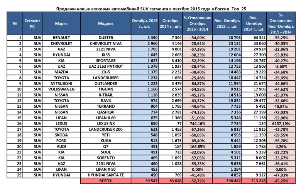
Task: Select the CHEVROLET NIVA model cell
Action: 106,44
